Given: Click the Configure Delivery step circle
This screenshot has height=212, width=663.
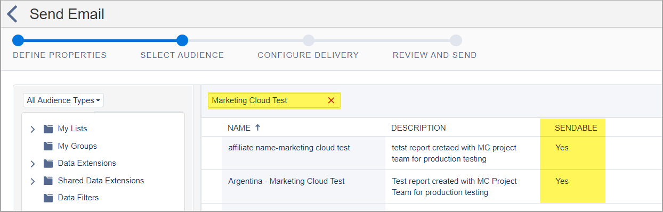Looking at the screenshot, I should [x=309, y=40].
